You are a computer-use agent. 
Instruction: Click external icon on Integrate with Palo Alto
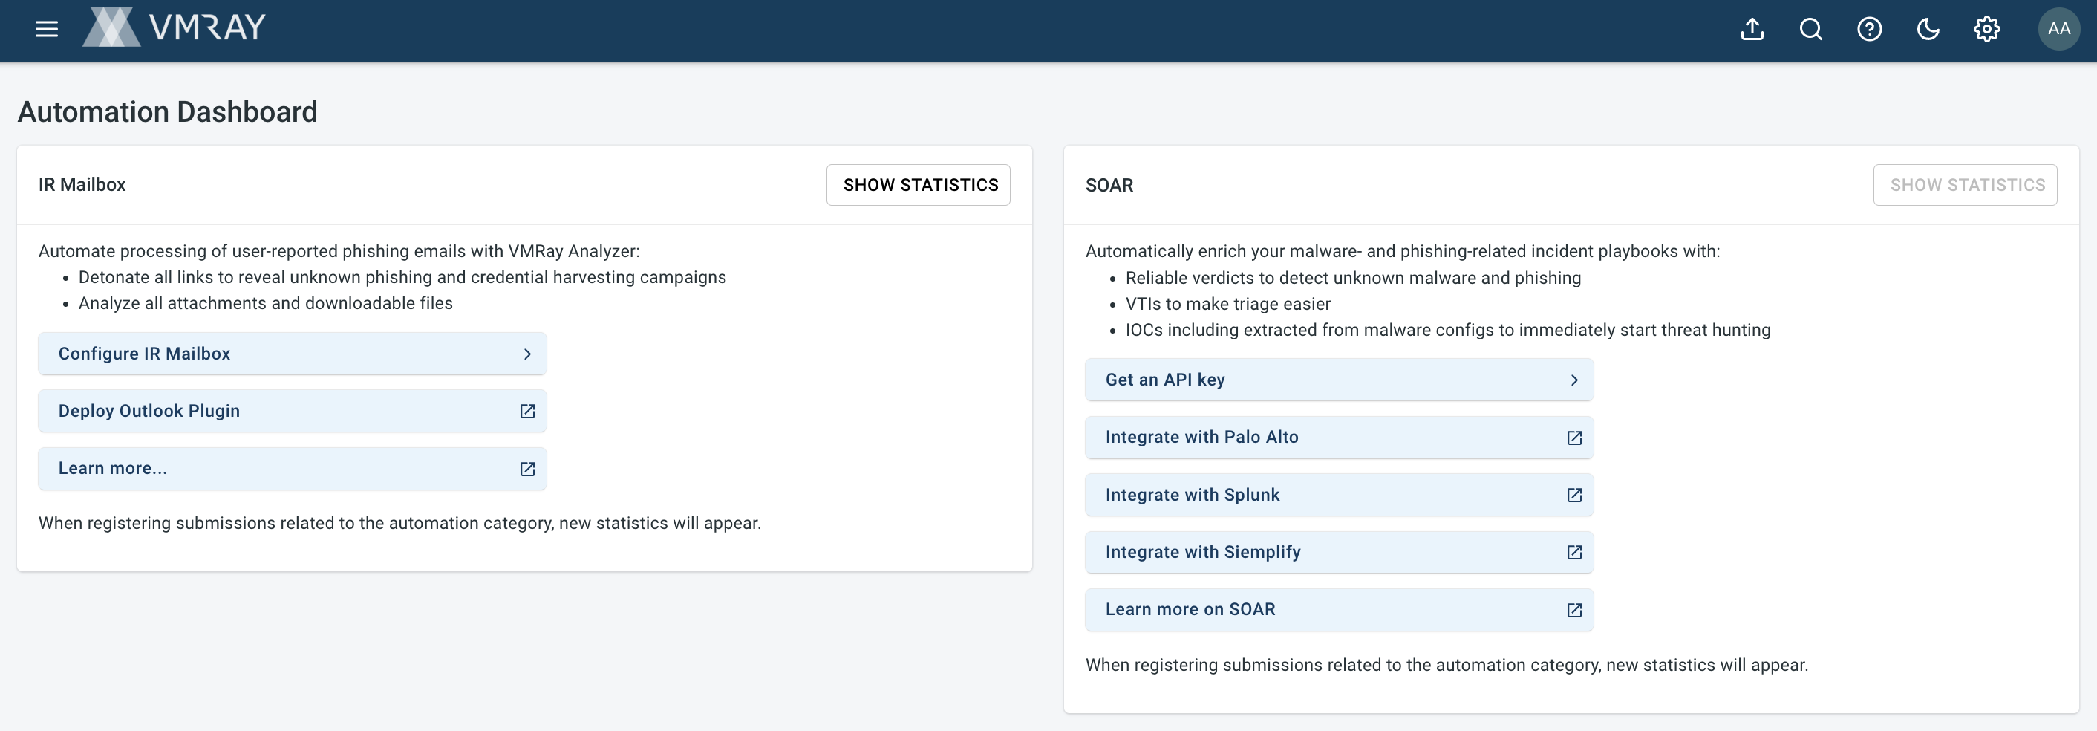[x=1573, y=438]
